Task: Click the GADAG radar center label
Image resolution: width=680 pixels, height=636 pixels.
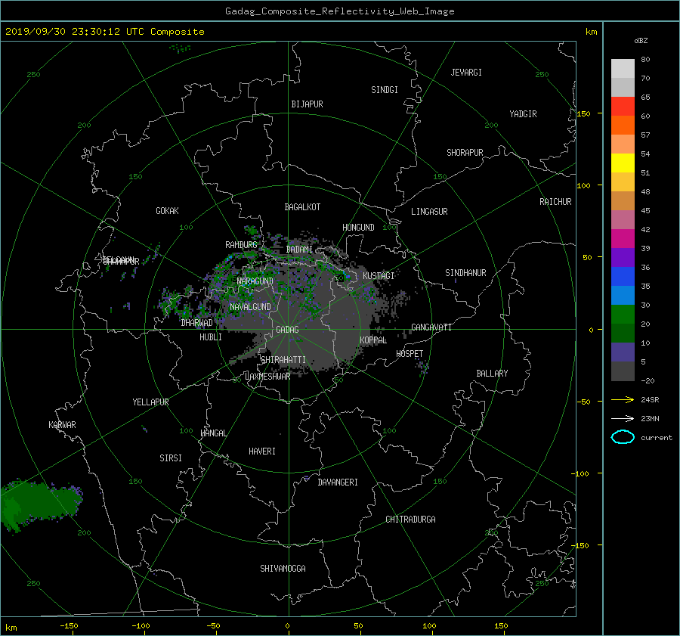Action: click(x=287, y=330)
